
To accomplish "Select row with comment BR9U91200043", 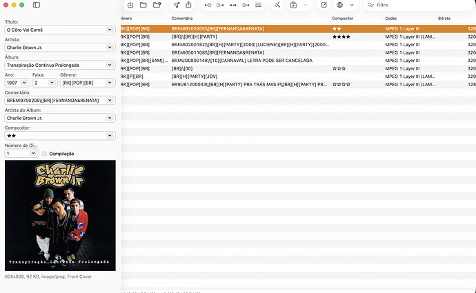I will coord(299,84).
